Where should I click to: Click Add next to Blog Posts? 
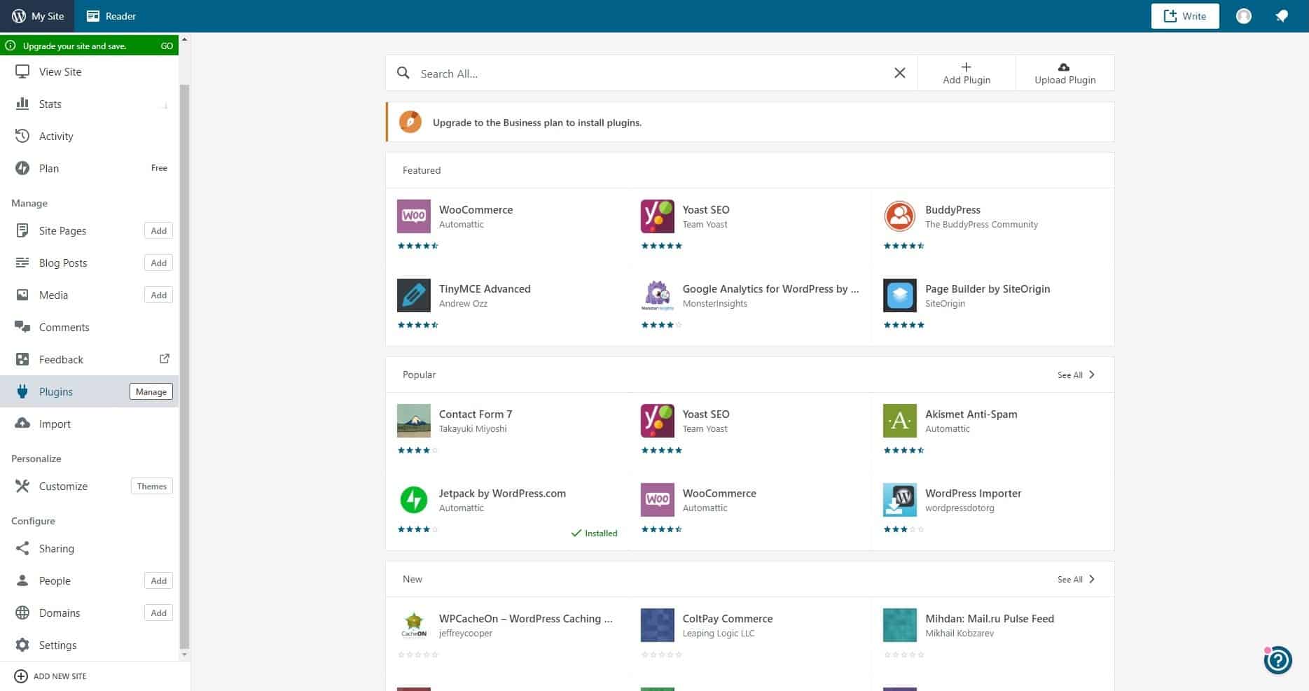click(159, 263)
